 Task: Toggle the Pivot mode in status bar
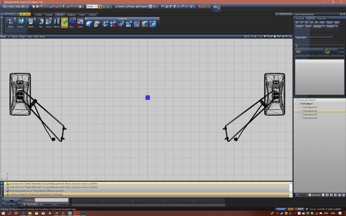coord(299,209)
